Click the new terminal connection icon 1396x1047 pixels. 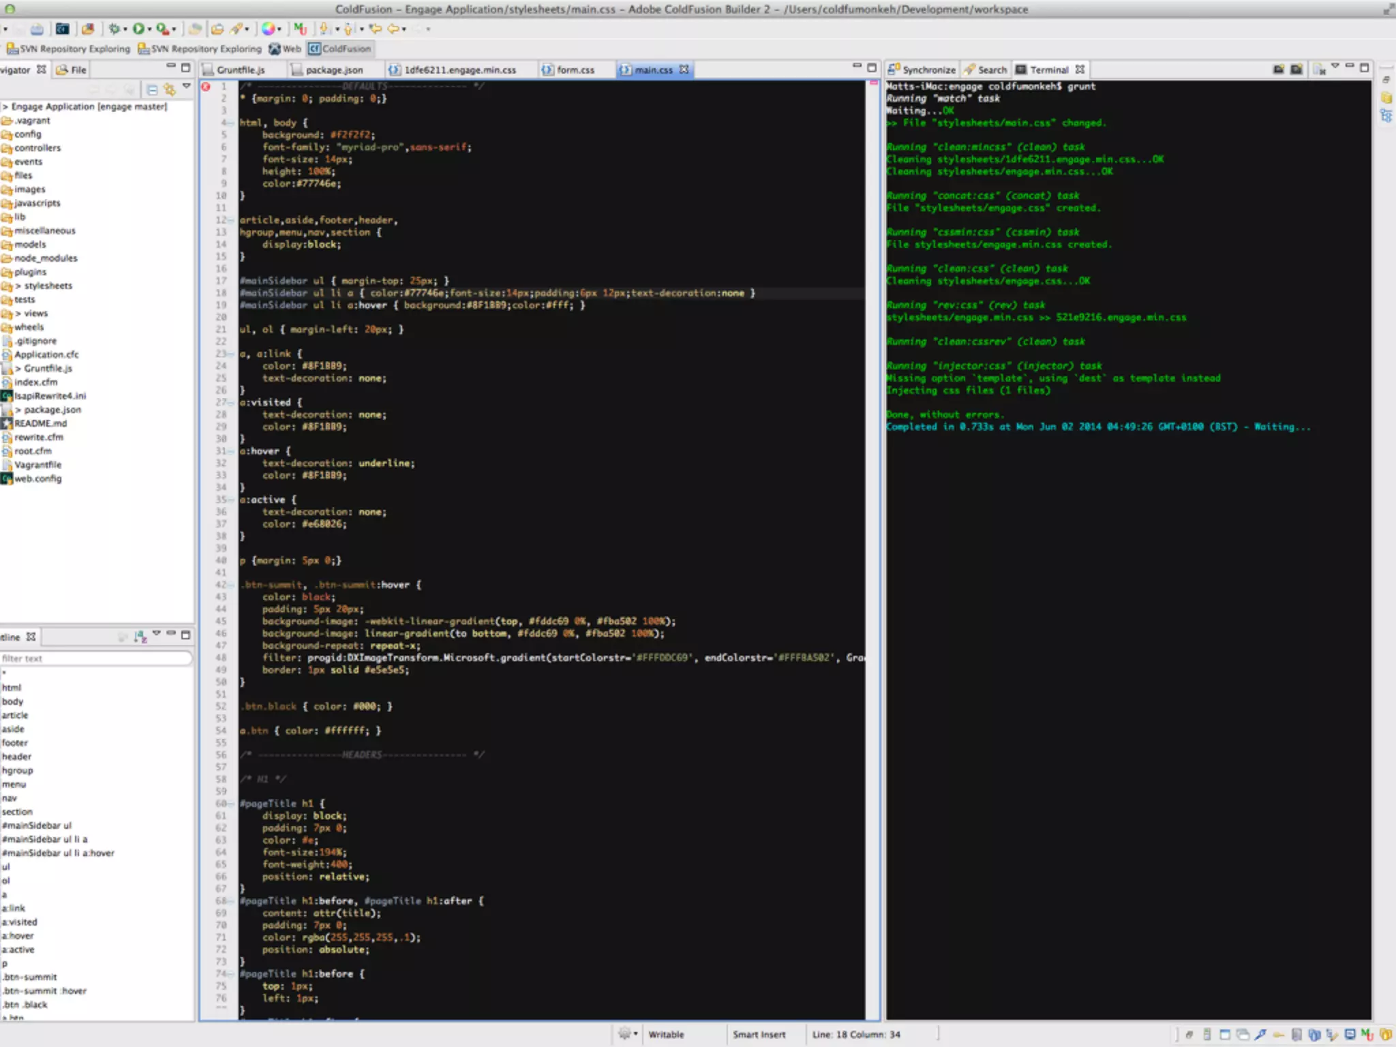1279,70
